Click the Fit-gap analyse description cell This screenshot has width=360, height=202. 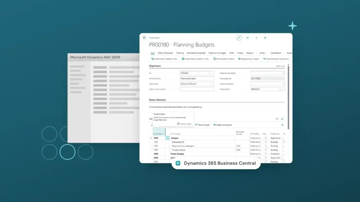pyautogui.click(x=202, y=150)
